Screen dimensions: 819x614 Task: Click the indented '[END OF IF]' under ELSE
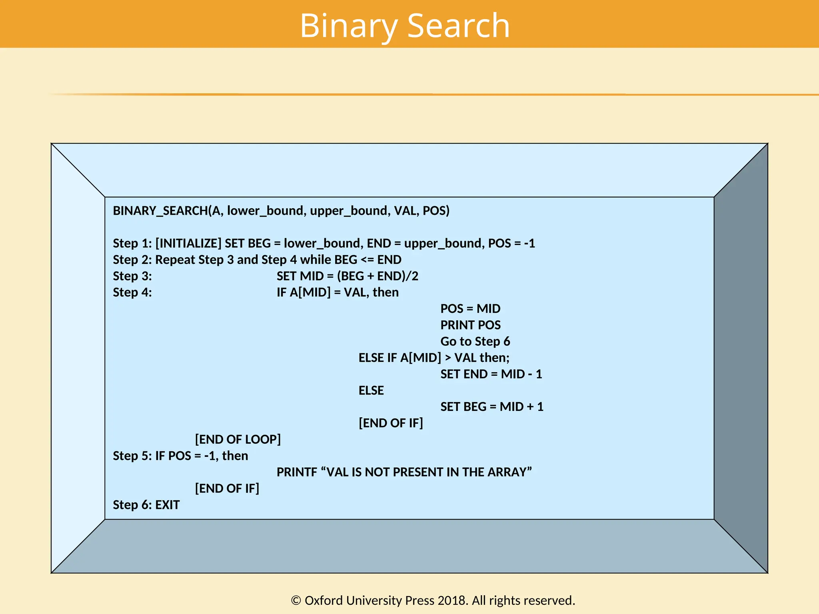[x=391, y=423]
